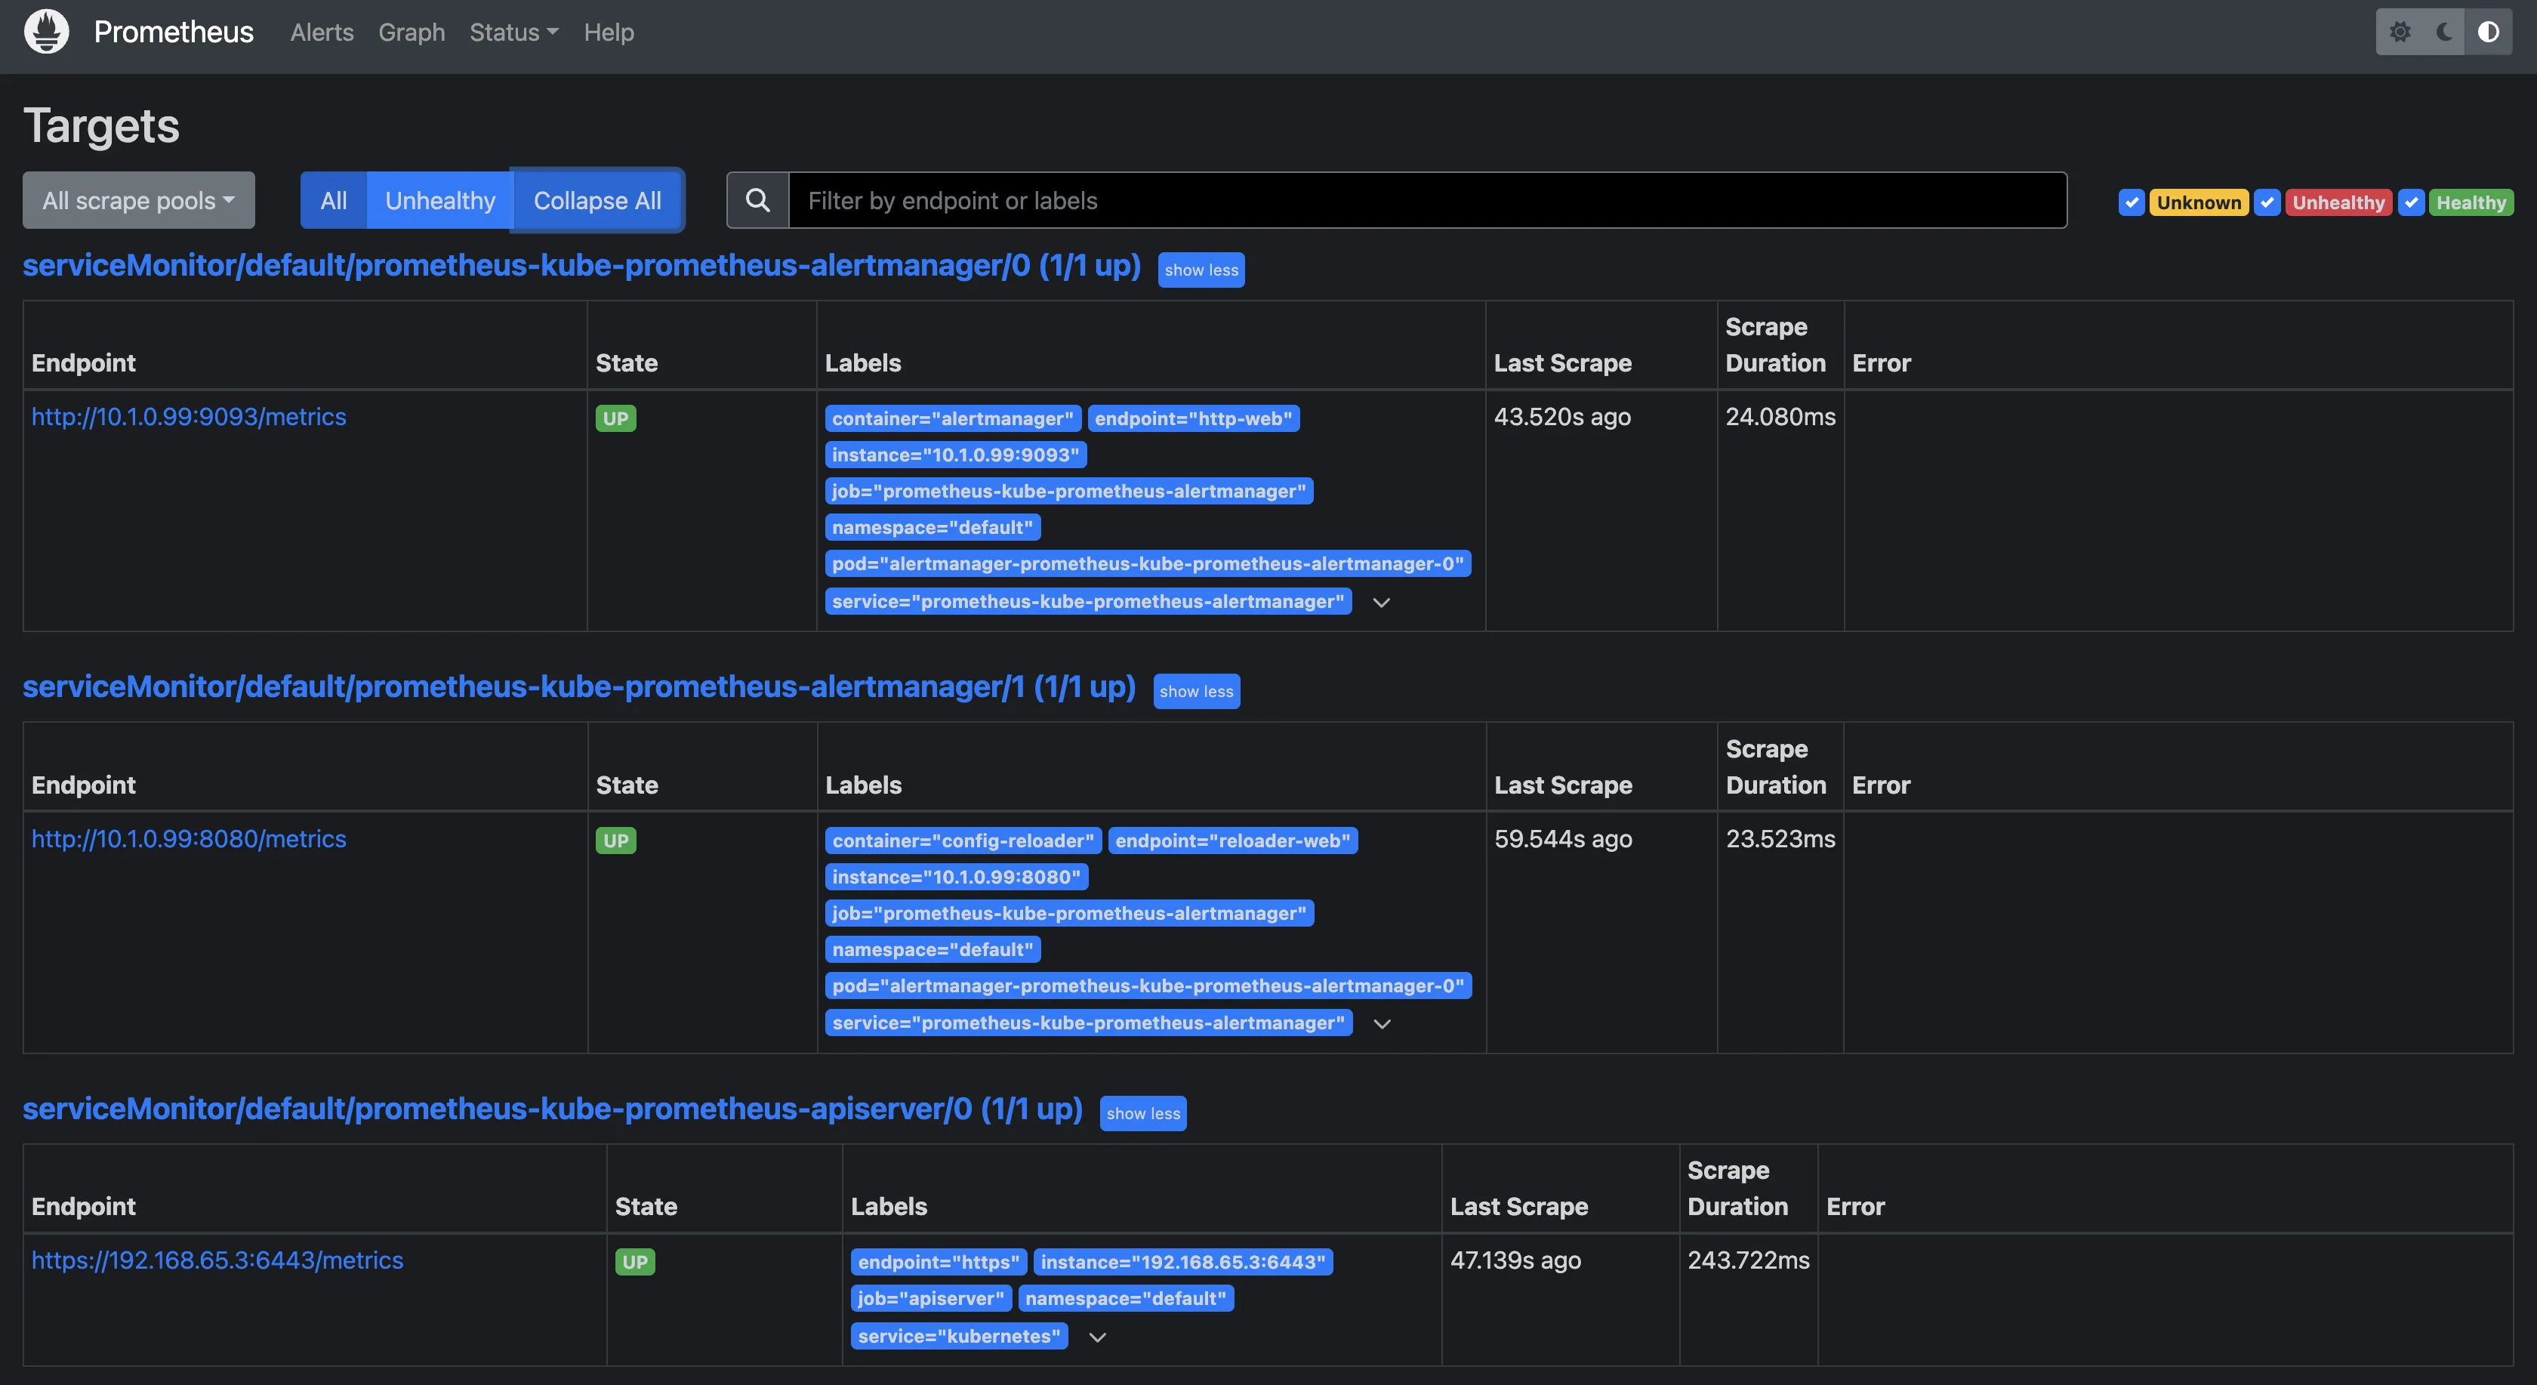The width and height of the screenshot is (2537, 1385).
Task: Click the Prometheus flame logo
Action: click(x=46, y=32)
